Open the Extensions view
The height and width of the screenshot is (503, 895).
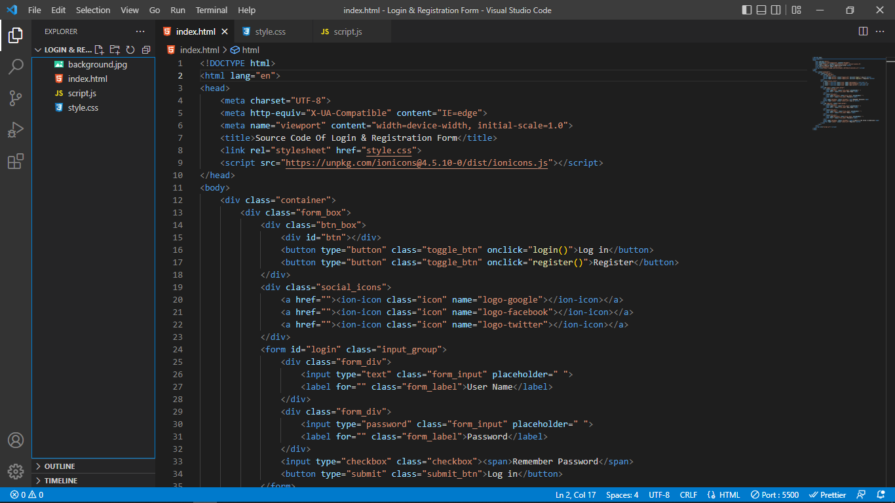(x=16, y=161)
